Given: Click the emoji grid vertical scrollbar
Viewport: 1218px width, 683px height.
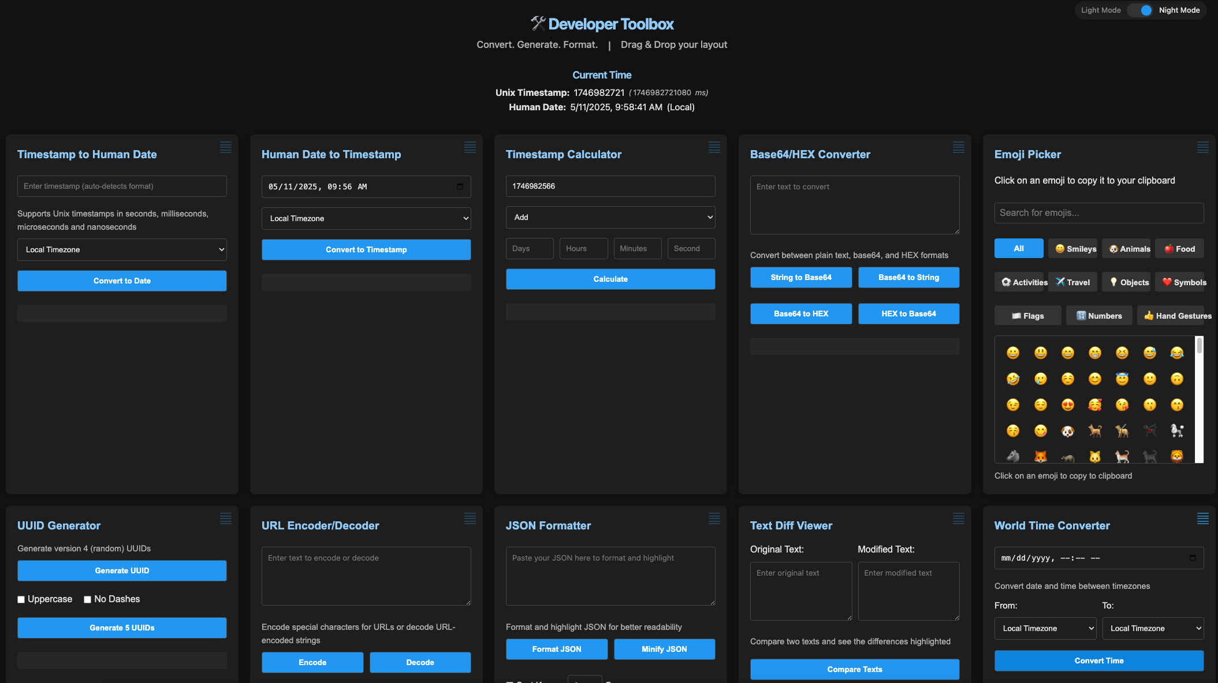Looking at the screenshot, I should coord(1199,346).
